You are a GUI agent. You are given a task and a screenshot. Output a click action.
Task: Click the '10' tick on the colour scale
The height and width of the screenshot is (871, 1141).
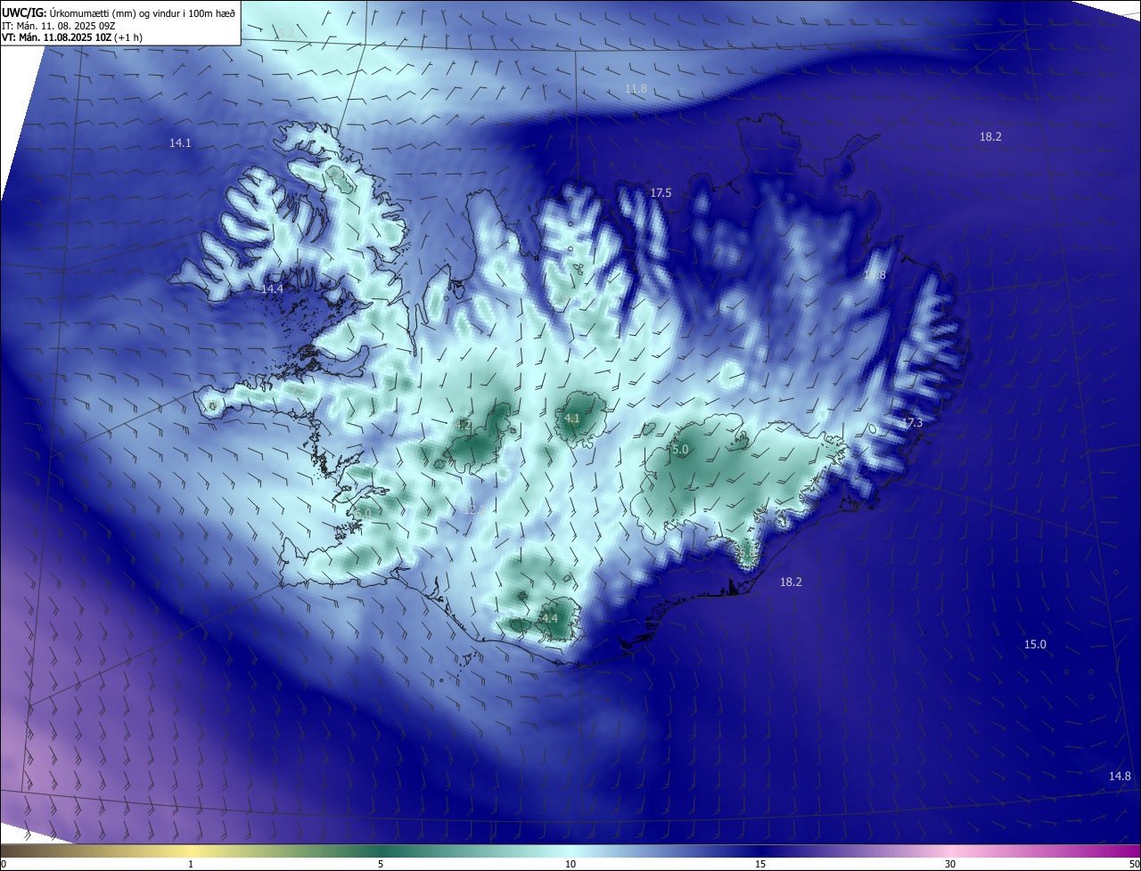click(570, 864)
